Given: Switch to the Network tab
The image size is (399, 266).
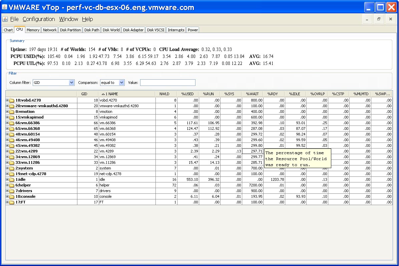Looking at the screenshot, I should tap(50, 30).
